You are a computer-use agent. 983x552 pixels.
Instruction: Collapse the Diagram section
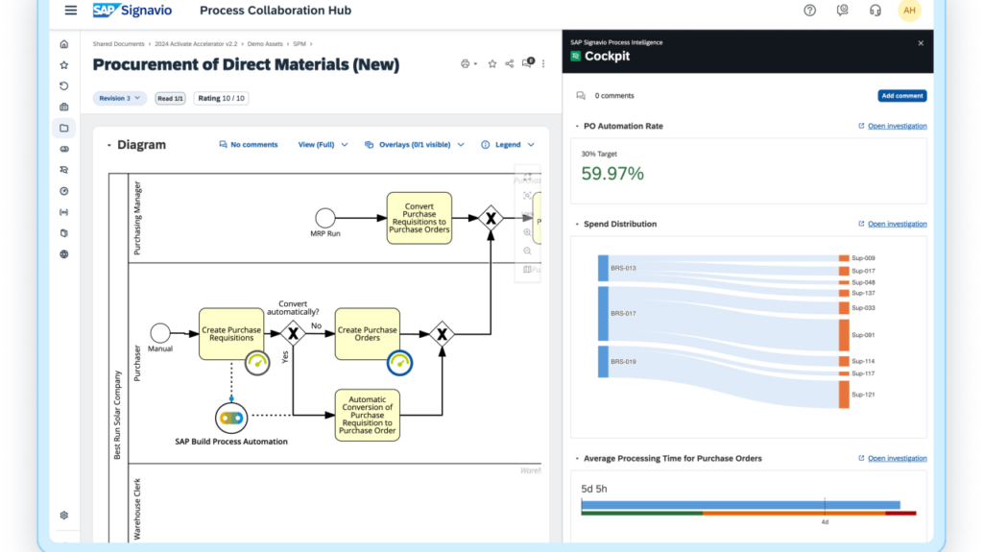click(109, 146)
